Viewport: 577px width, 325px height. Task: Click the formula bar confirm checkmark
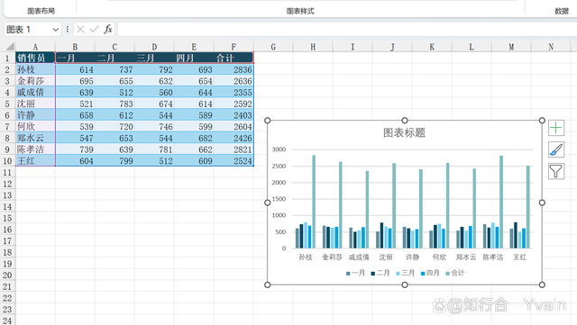point(94,29)
